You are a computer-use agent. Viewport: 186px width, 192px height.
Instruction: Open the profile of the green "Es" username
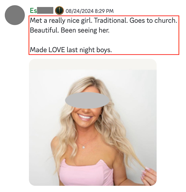click(33, 11)
